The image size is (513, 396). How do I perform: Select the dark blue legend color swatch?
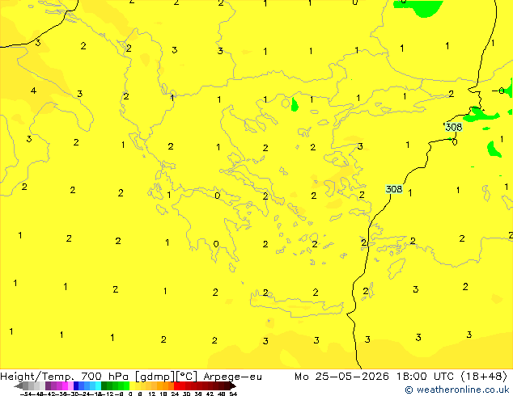pos(76,385)
